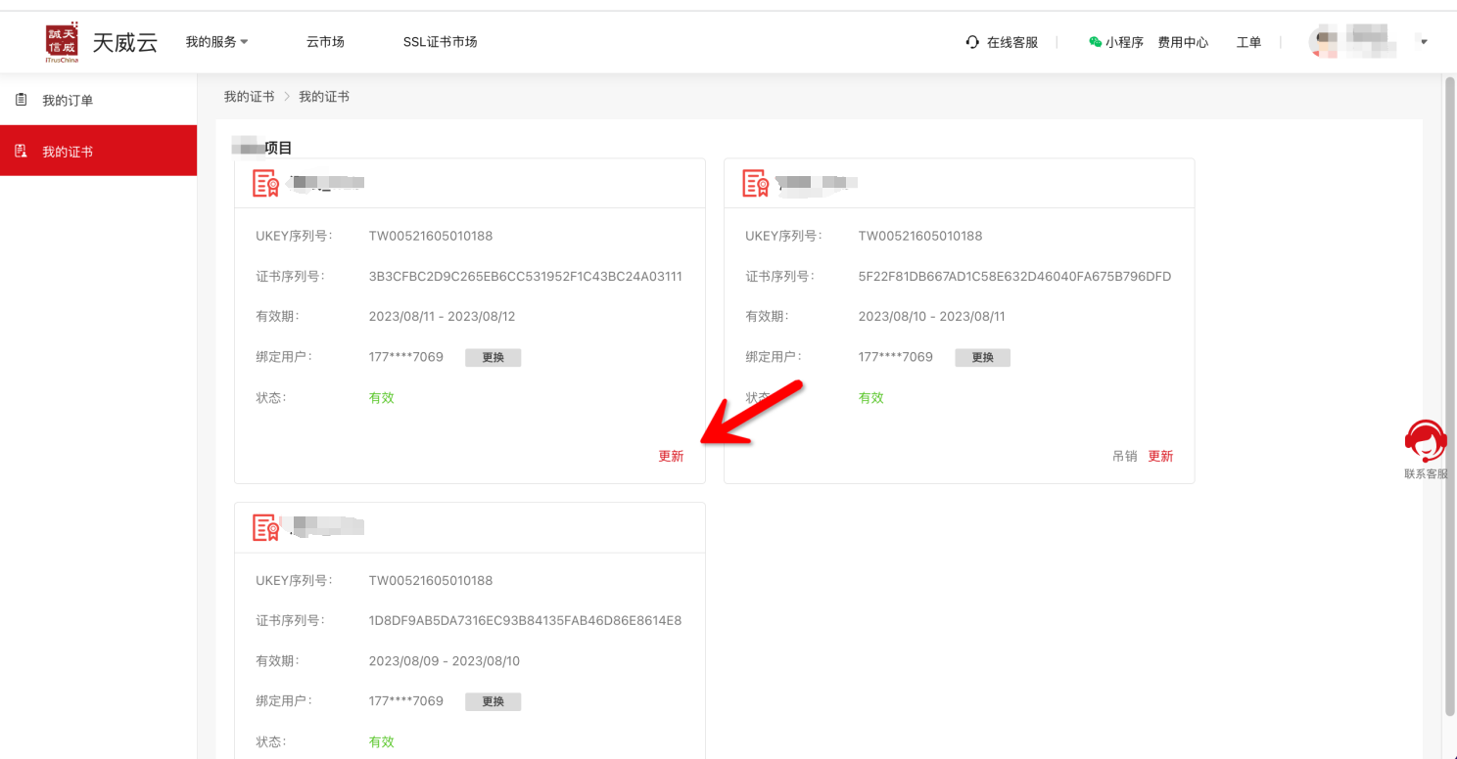Click the vertical scrollbar on the right
This screenshot has height=759, width=1457.
1449,391
